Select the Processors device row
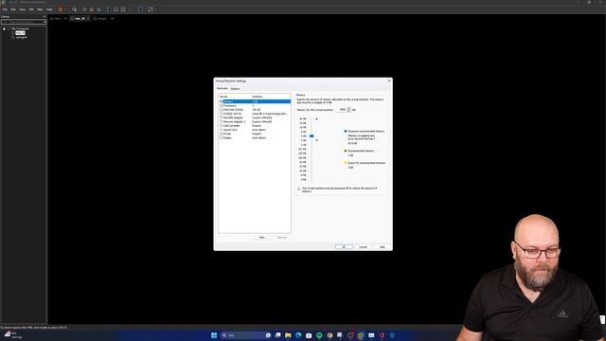Viewport: 606px width, 341px height. tap(255, 105)
